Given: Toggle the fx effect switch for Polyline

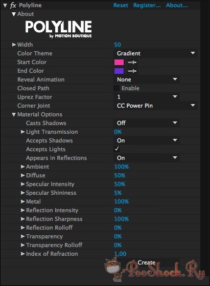Looking at the screenshot, I should [x=13, y=5].
